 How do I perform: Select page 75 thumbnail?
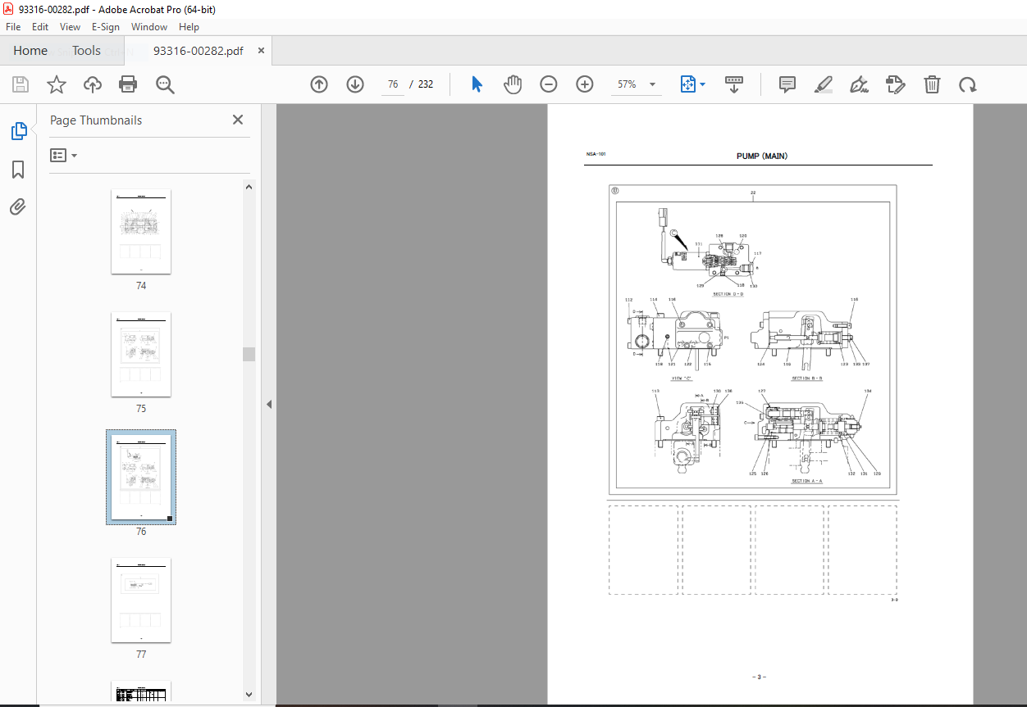[141, 355]
